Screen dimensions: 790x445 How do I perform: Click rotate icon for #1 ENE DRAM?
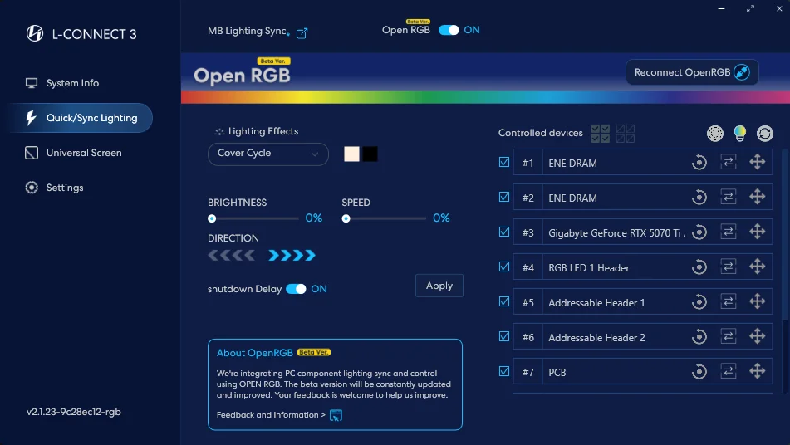coord(699,162)
